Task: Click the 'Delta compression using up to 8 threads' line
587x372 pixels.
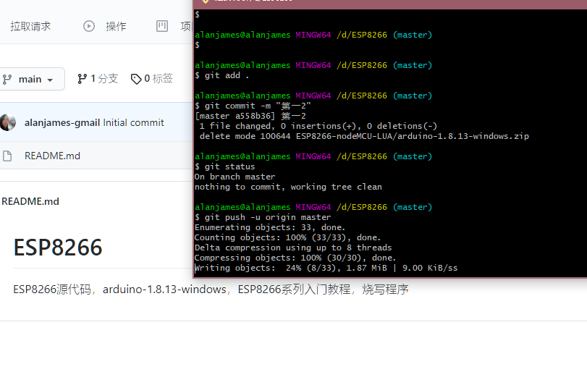Action: click(x=293, y=248)
